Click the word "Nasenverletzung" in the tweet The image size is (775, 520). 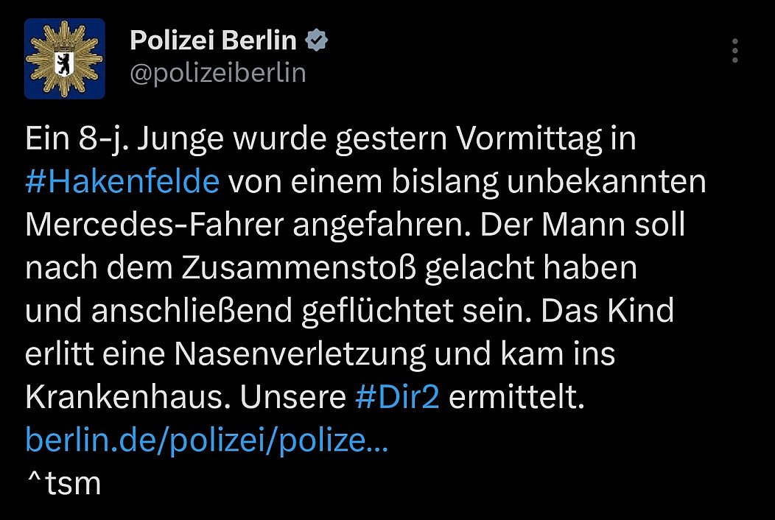tap(301, 355)
